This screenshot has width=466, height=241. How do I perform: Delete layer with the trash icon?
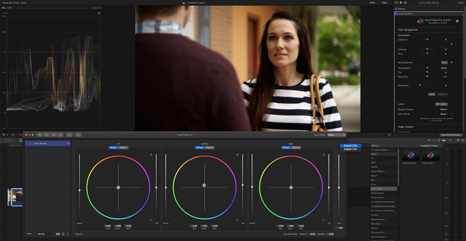[x=63, y=234]
